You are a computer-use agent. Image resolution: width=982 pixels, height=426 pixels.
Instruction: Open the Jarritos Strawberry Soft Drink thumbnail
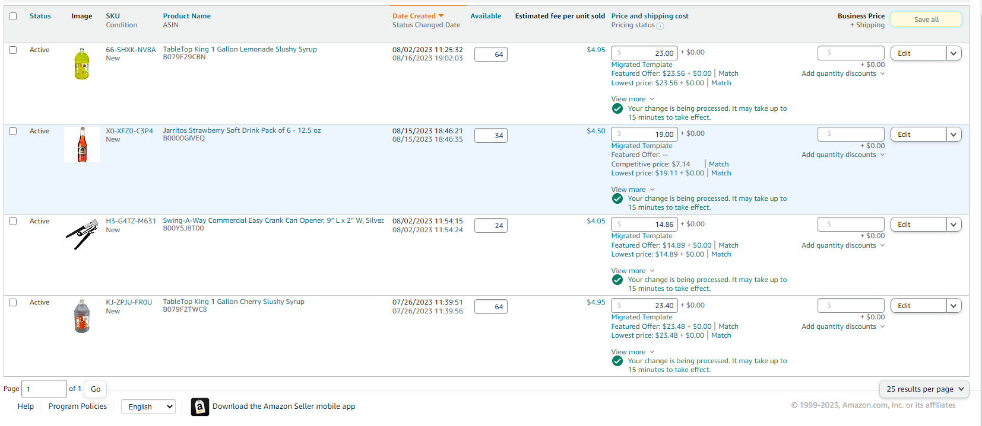point(82,145)
